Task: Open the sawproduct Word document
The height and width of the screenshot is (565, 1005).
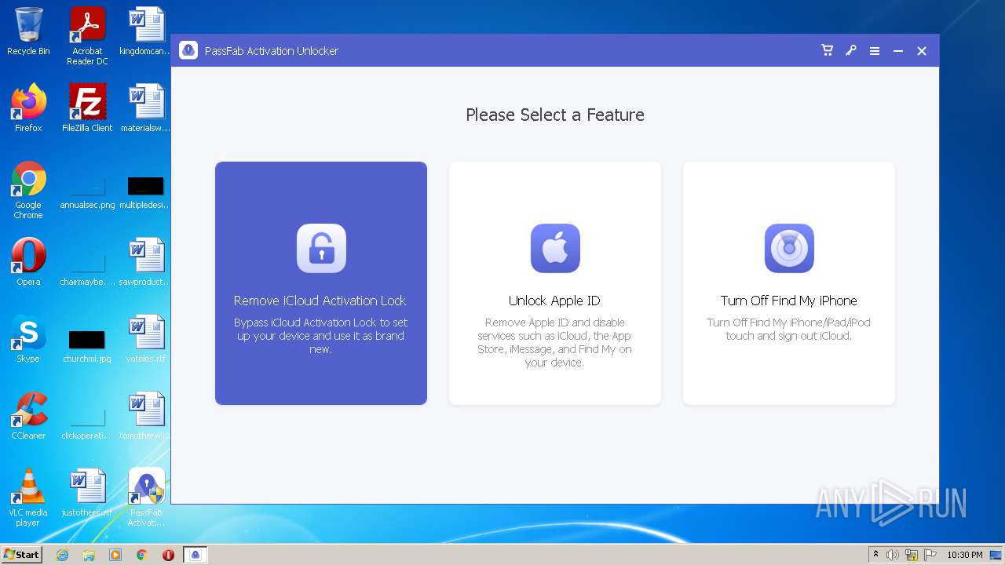Action: [x=146, y=262]
